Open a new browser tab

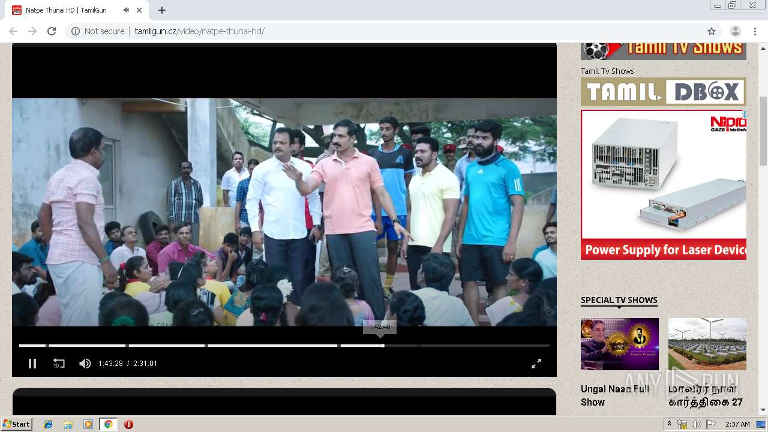click(162, 10)
